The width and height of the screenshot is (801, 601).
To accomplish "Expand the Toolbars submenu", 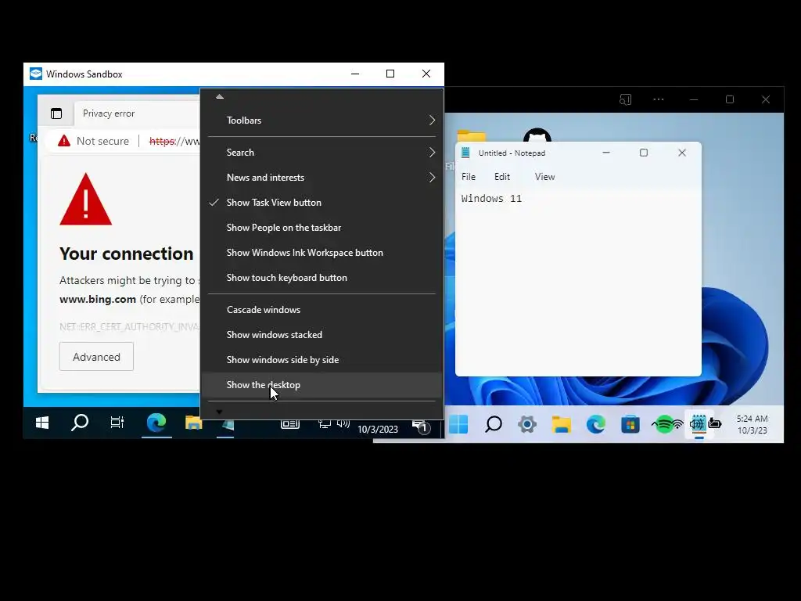I will click(x=321, y=120).
